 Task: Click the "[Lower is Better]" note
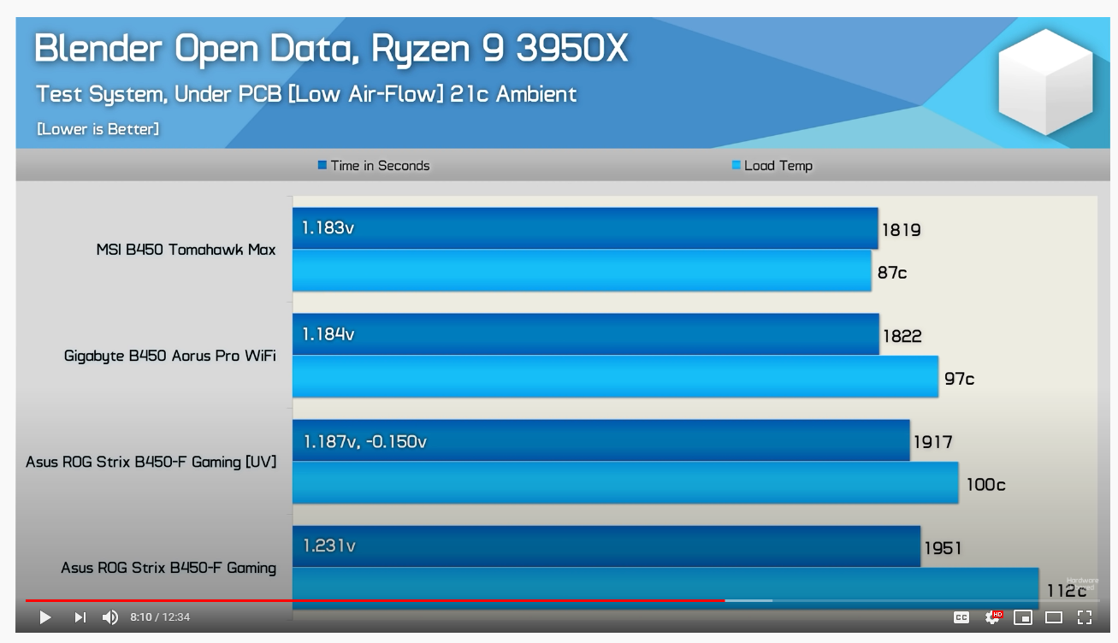tap(98, 129)
